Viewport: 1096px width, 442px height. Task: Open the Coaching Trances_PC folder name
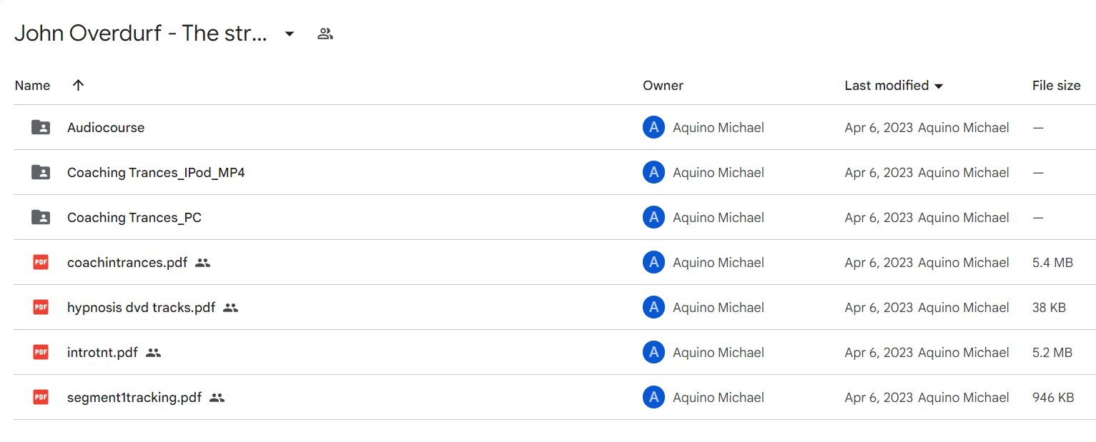coord(134,218)
